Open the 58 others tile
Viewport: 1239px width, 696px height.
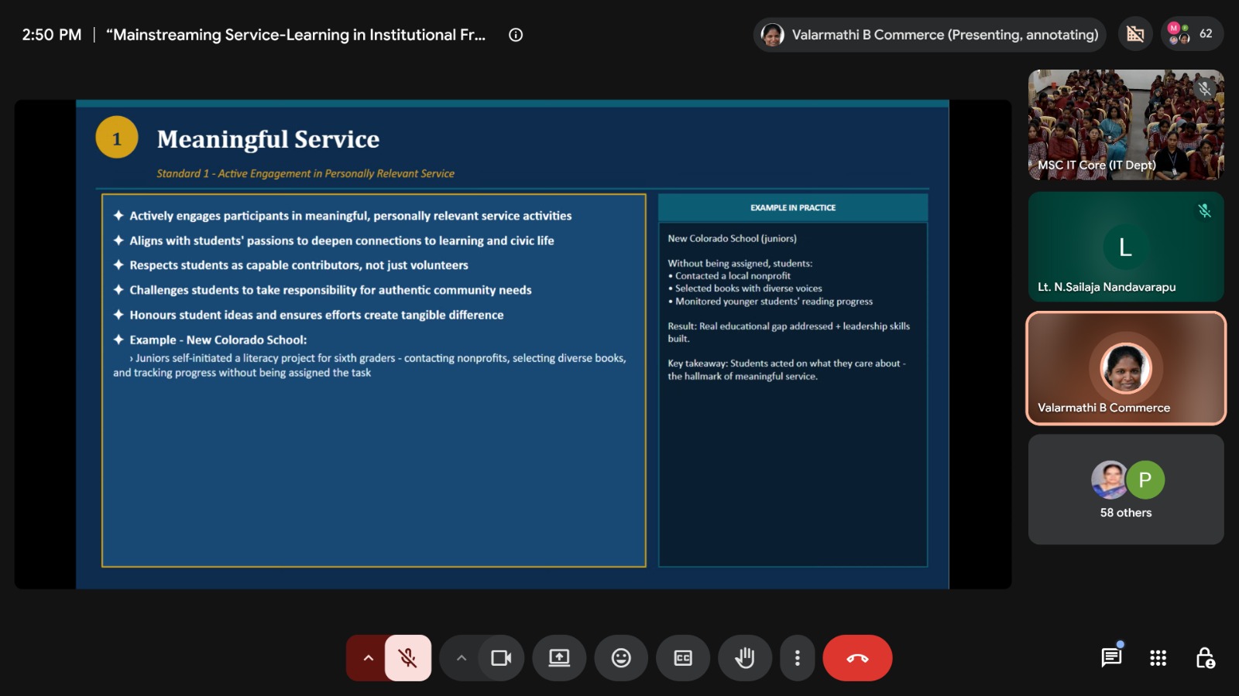(x=1126, y=490)
